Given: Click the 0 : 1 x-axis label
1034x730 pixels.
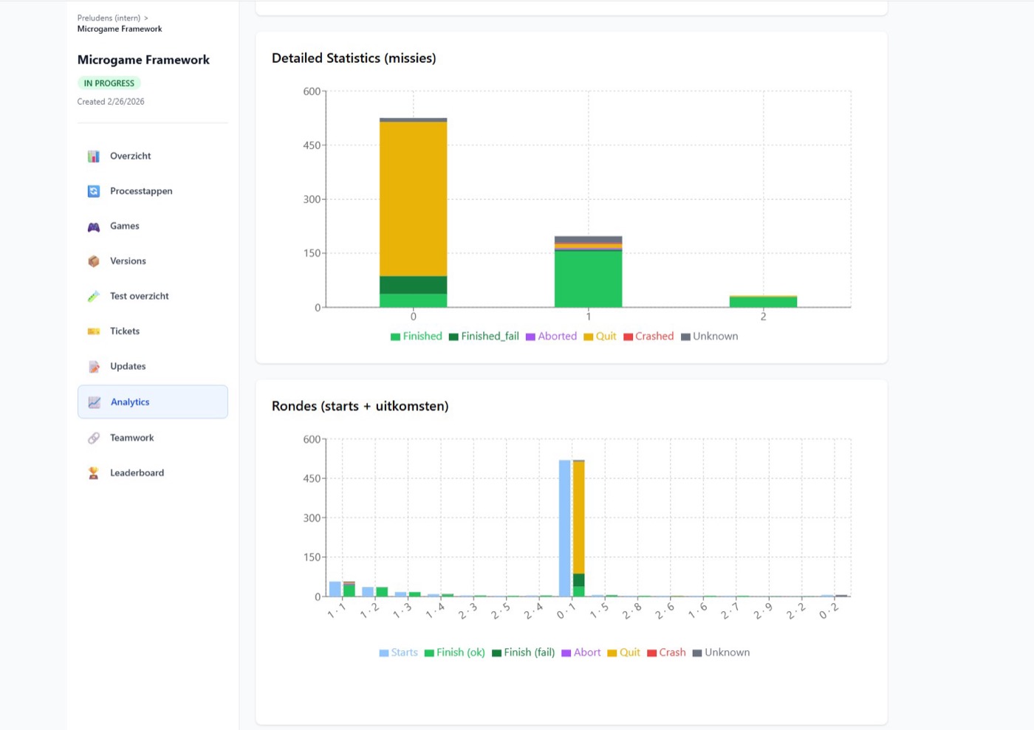Looking at the screenshot, I should tap(566, 613).
